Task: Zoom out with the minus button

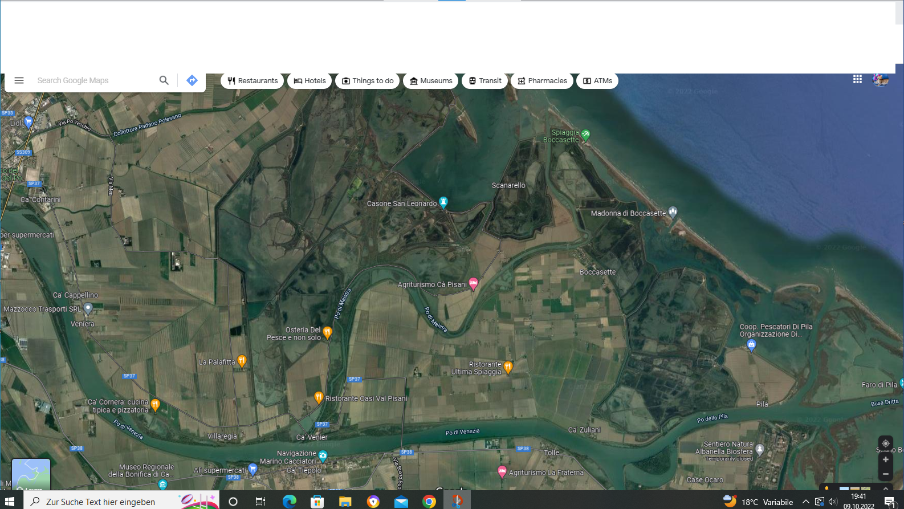Action: pyautogui.click(x=885, y=474)
